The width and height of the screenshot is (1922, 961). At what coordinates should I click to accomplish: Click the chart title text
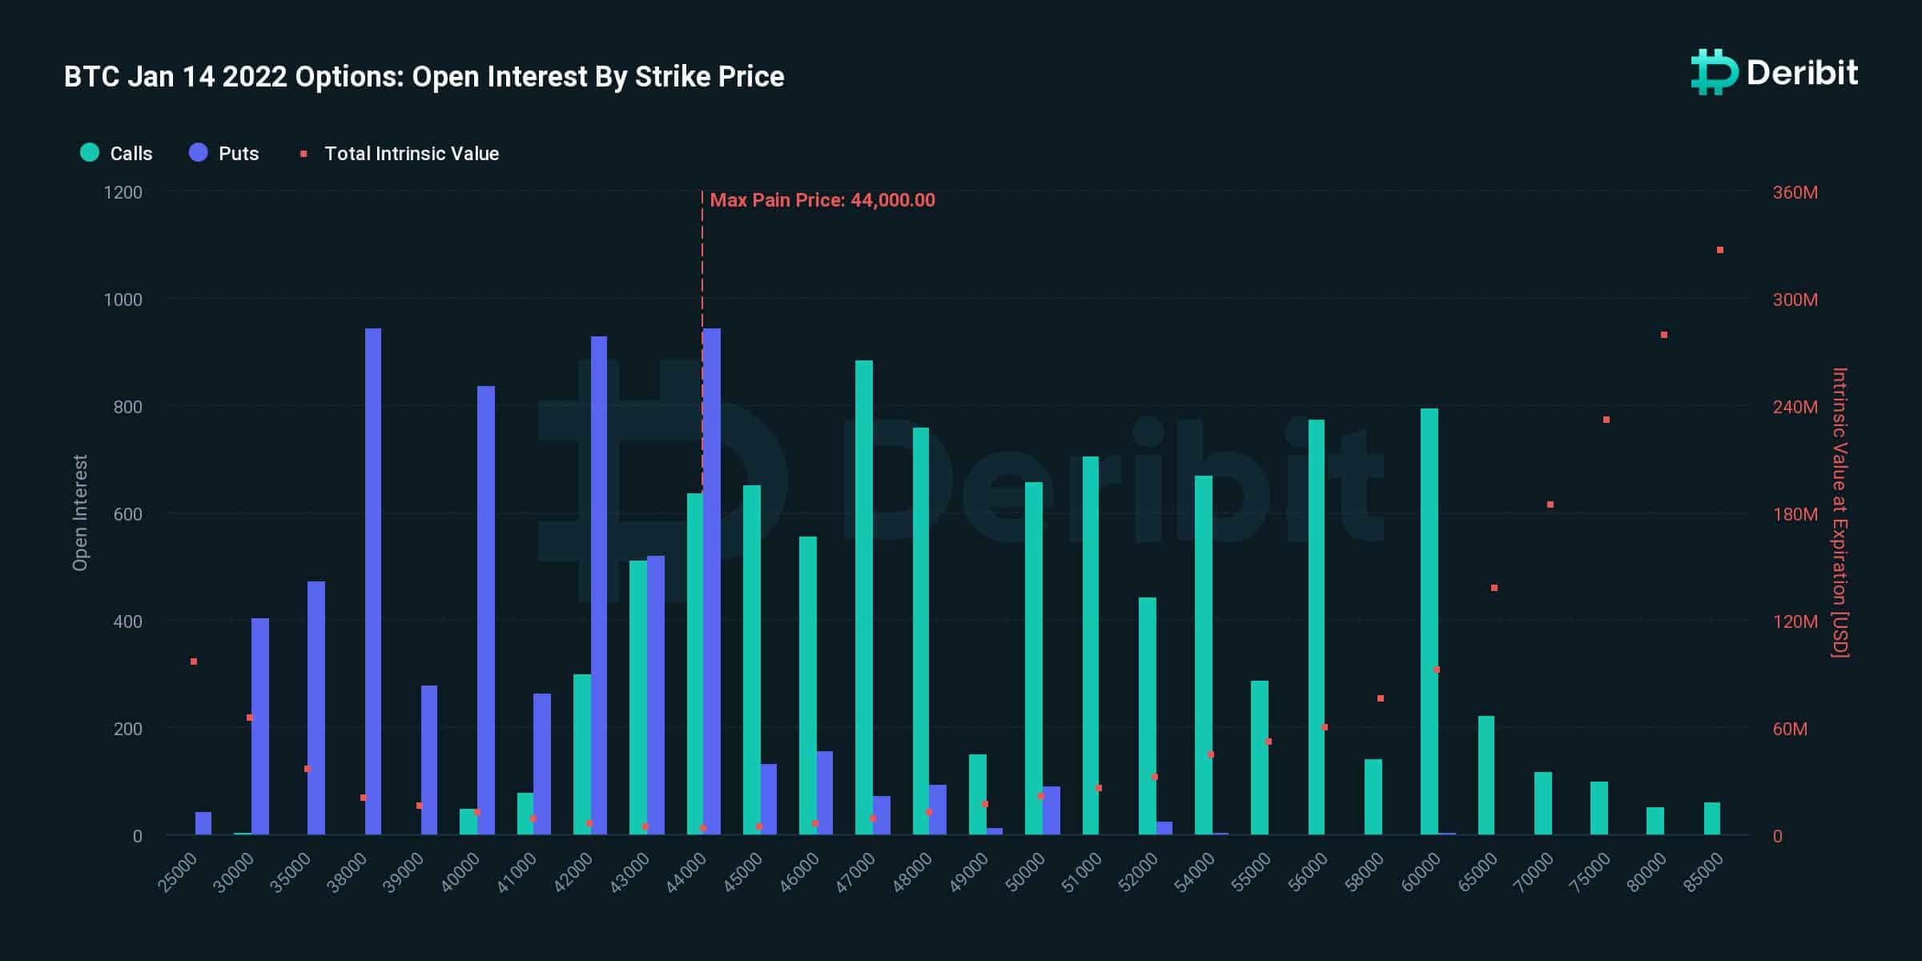click(x=424, y=77)
